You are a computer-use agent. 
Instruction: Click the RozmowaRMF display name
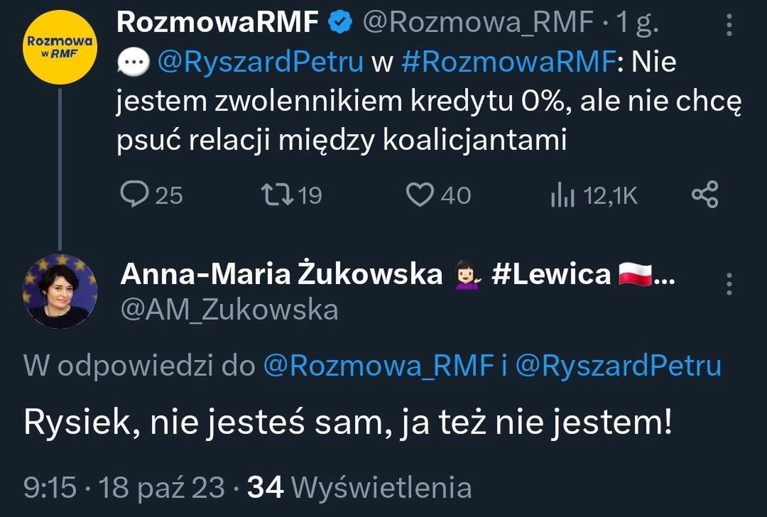click(217, 24)
